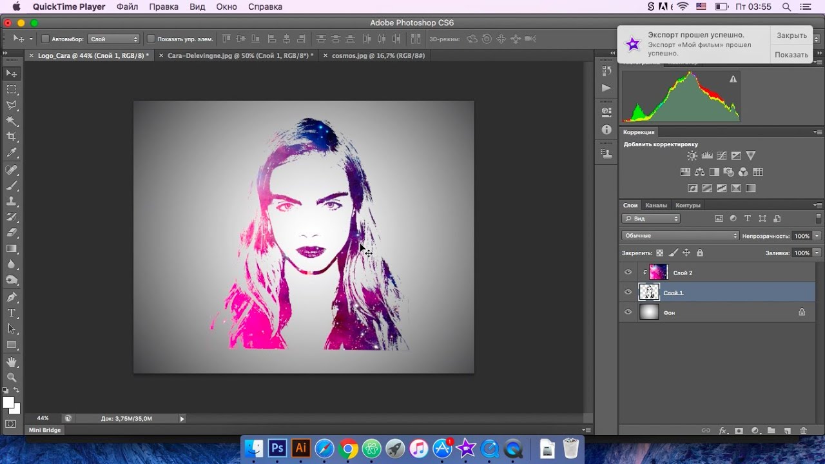
Task: Open the Заливка slider arrow
Action: (817, 253)
